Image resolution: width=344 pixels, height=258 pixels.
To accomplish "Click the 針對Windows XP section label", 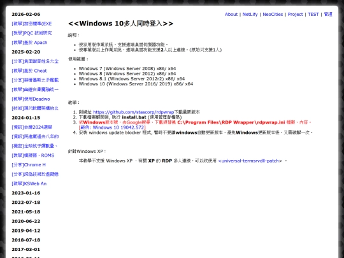I will click(x=87, y=152).
